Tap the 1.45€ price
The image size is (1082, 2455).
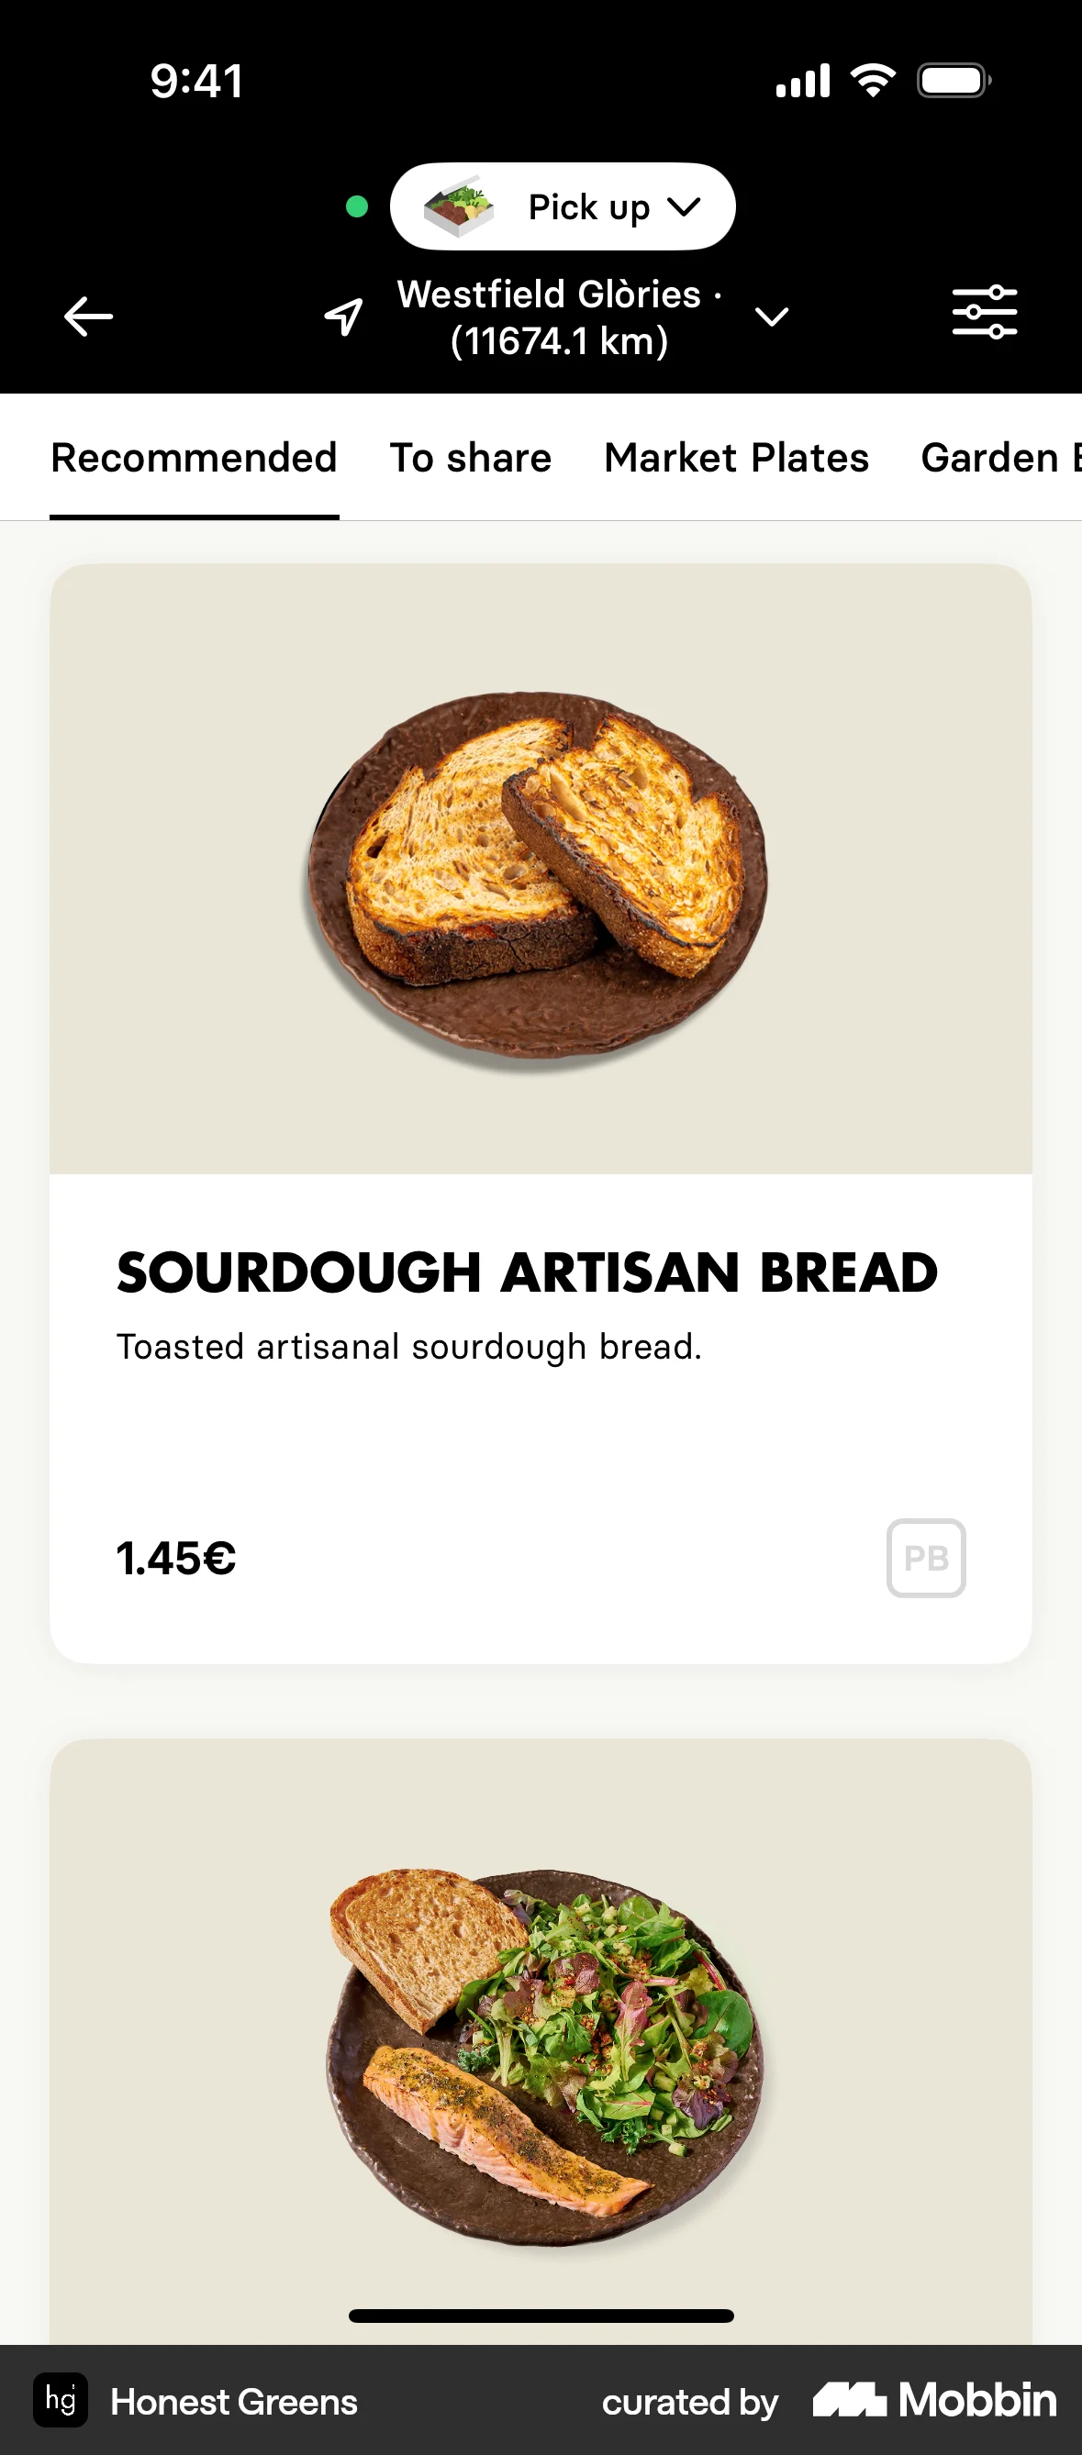(176, 1560)
